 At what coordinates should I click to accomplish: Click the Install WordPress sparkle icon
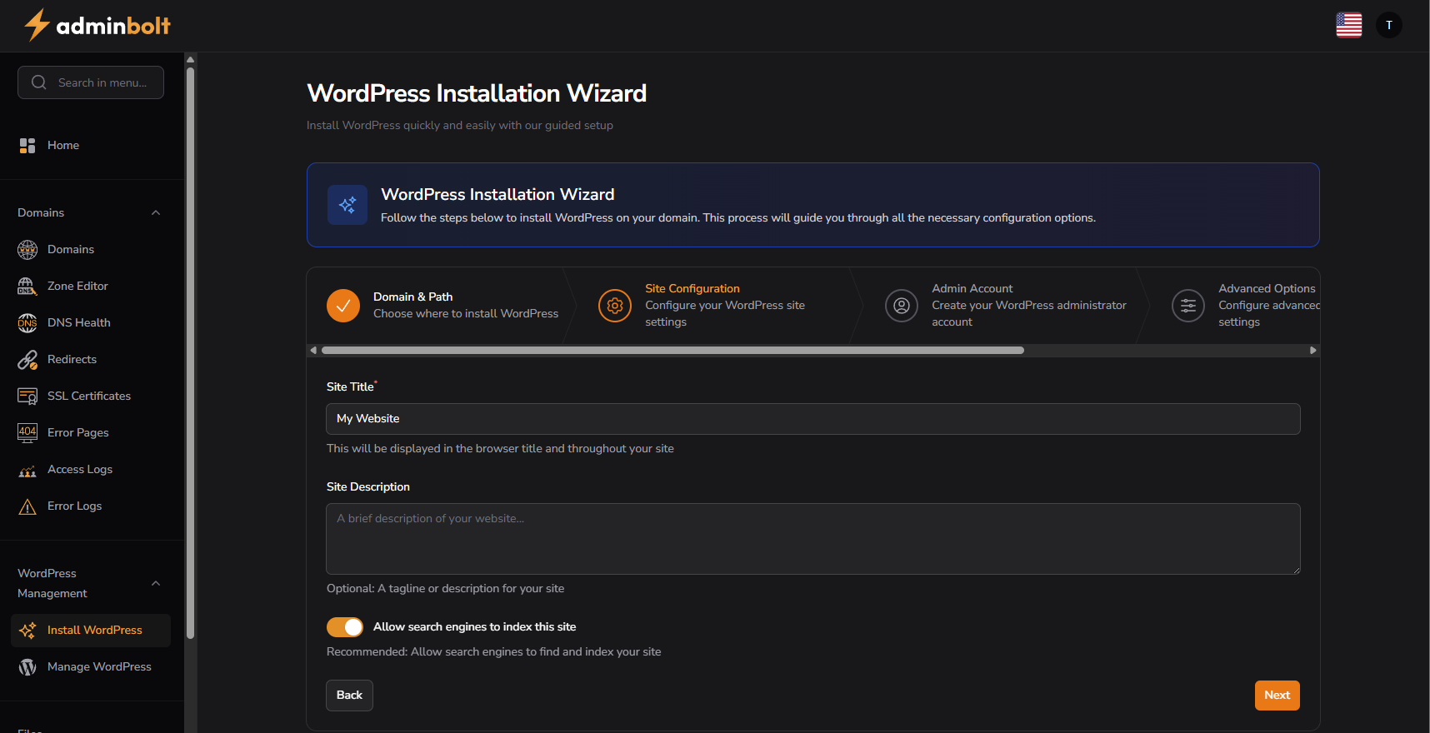tap(27, 631)
